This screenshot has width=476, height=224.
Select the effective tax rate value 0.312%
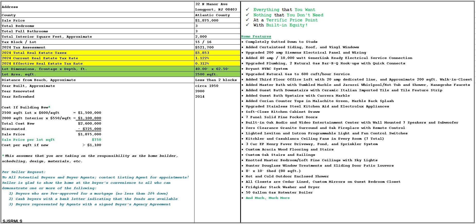202,64
